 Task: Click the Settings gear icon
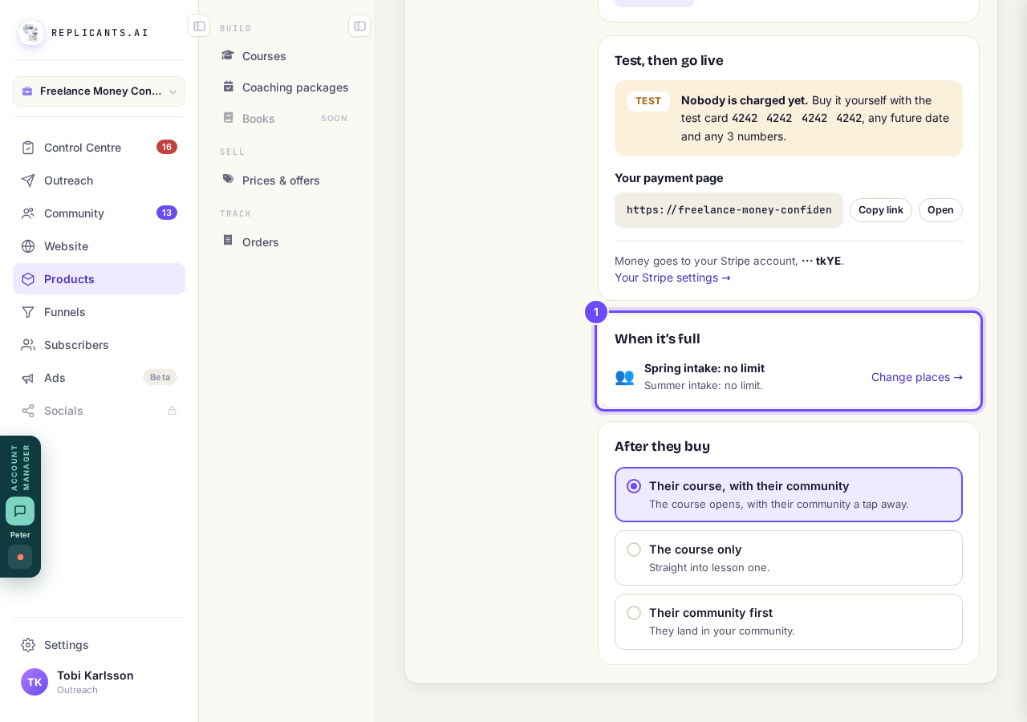tap(28, 645)
